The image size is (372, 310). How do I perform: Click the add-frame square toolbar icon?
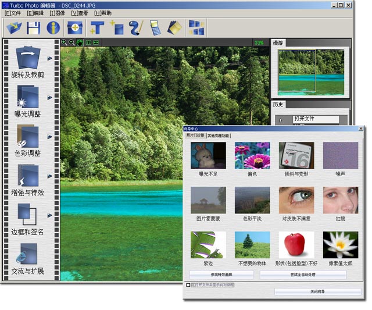117,28
